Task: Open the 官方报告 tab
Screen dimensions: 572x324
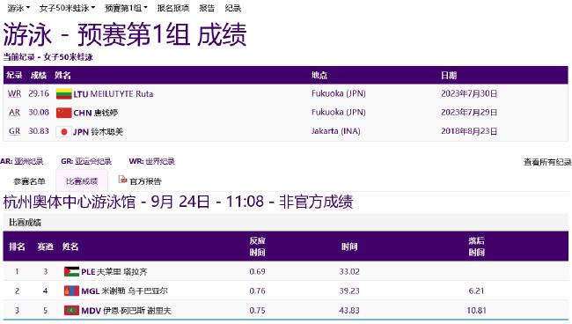Action: 145,181
